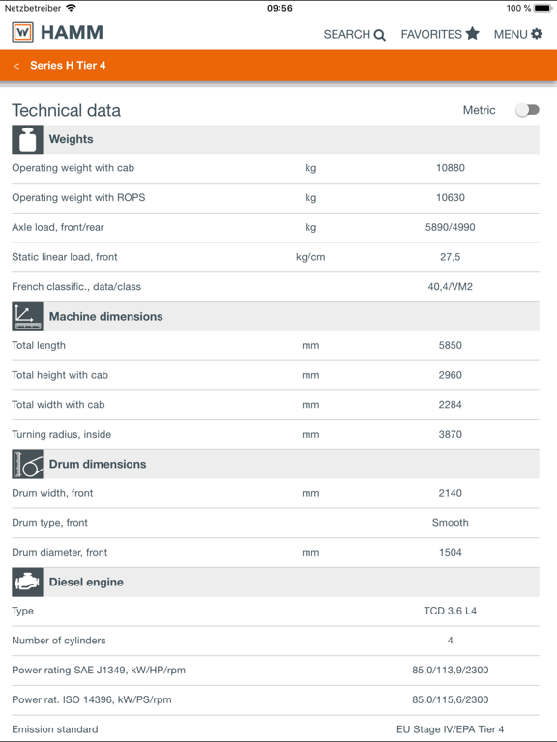The width and height of the screenshot is (557, 742).
Task: Toggle the Metric units switch
Action: pos(527,110)
